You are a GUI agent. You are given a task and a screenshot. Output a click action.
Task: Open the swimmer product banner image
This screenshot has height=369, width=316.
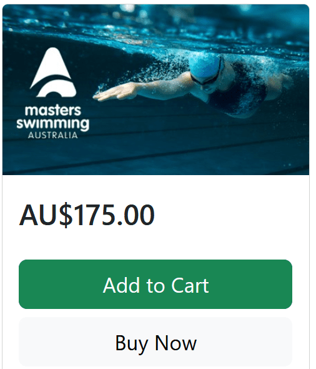coord(156,89)
